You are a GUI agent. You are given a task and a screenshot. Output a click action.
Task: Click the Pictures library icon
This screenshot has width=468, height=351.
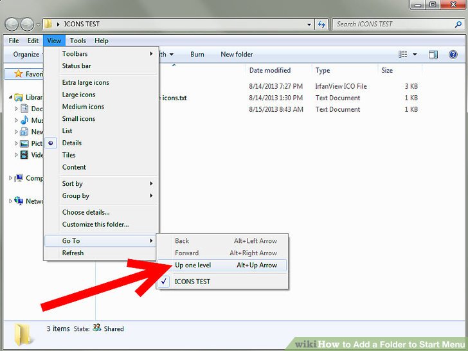click(x=24, y=143)
